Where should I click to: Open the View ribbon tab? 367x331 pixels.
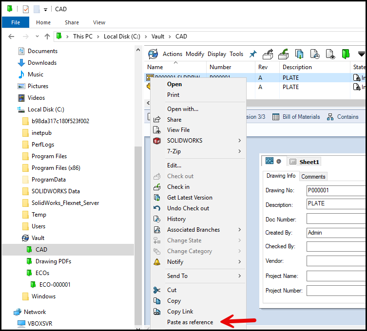[99, 22]
